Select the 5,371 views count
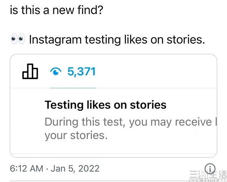Screen dimensions: 227x182 click(x=81, y=71)
